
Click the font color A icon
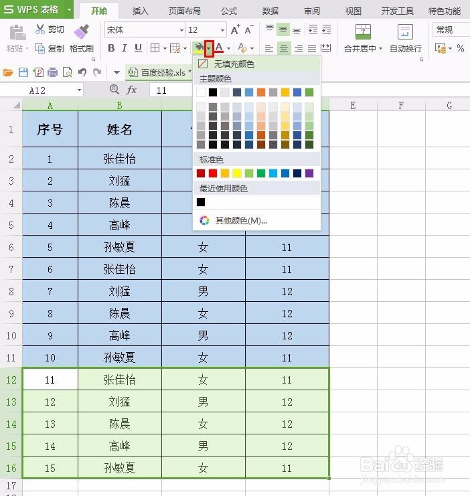(219, 48)
